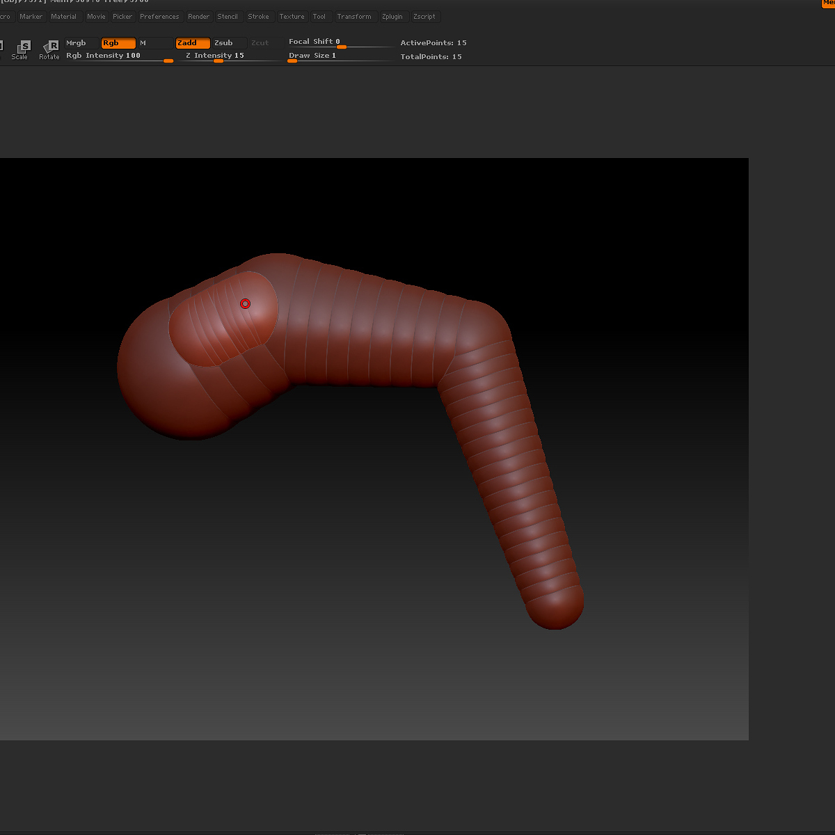Expand the Render palette menu

198,17
